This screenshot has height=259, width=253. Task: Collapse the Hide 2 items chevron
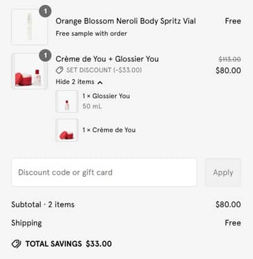[x=100, y=83]
